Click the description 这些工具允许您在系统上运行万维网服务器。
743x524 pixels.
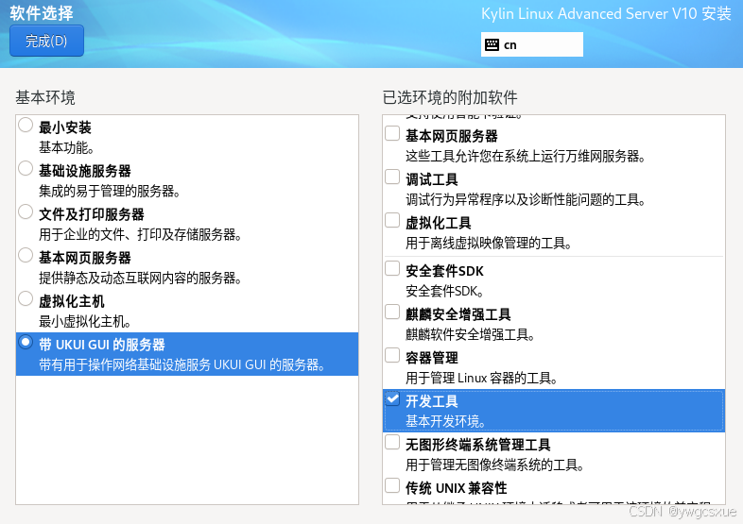(526, 156)
